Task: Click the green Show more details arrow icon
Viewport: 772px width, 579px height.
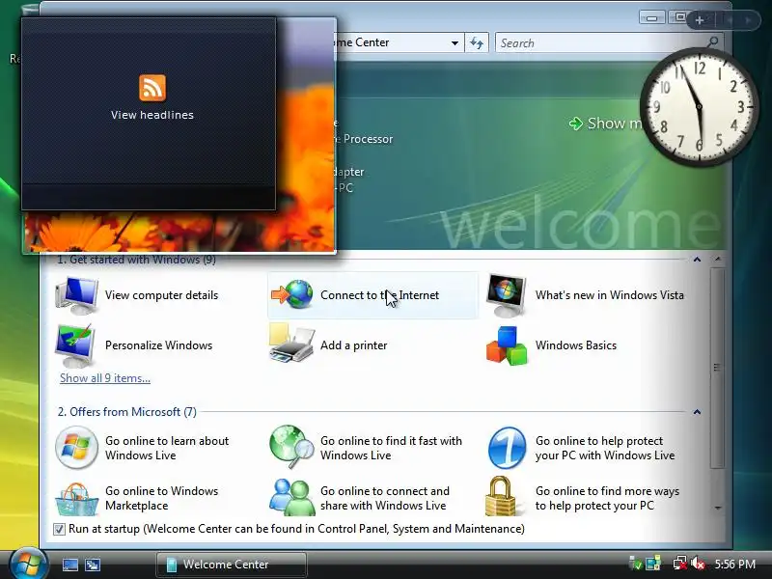Action: [x=575, y=124]
